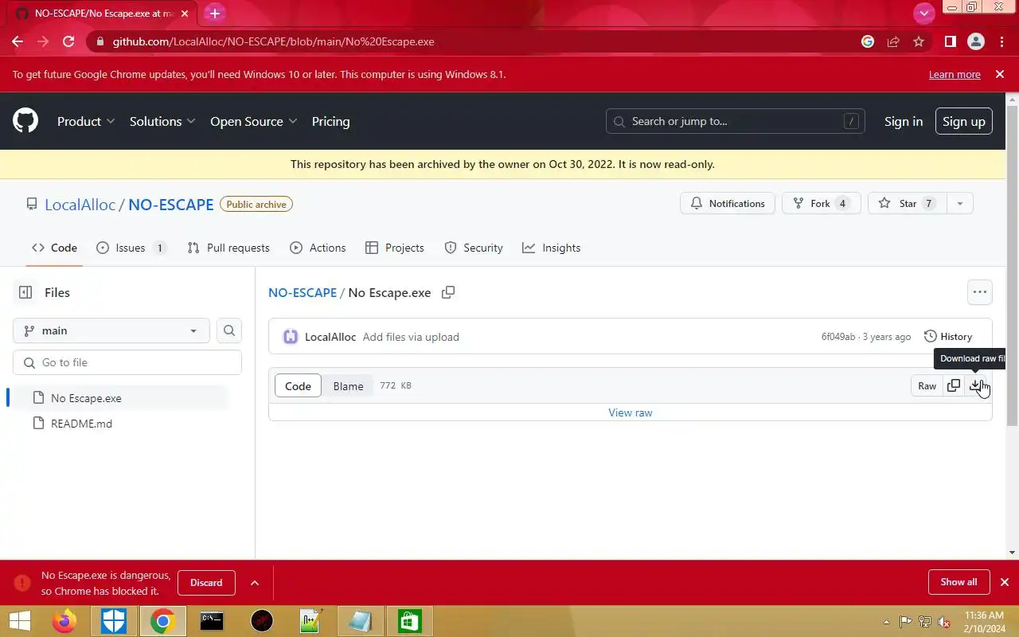Copy file path icon next to No Escape.exe
The image size is (1019, 637).
tap(448, 292)
